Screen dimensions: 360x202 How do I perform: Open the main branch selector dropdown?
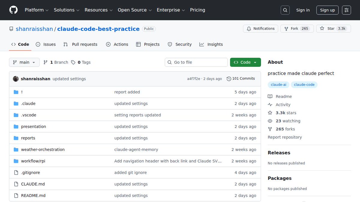point(24,62)
